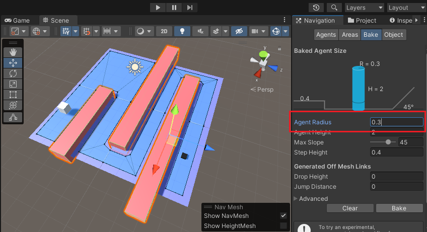Click the Jump Distance field

pyautogui.click(x=397, y=187)
